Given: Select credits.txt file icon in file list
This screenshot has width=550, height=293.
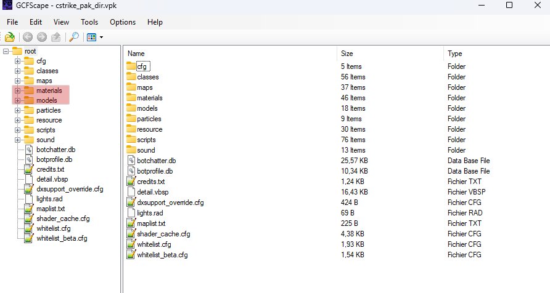Looking at the screenshot, I should 131,182.
